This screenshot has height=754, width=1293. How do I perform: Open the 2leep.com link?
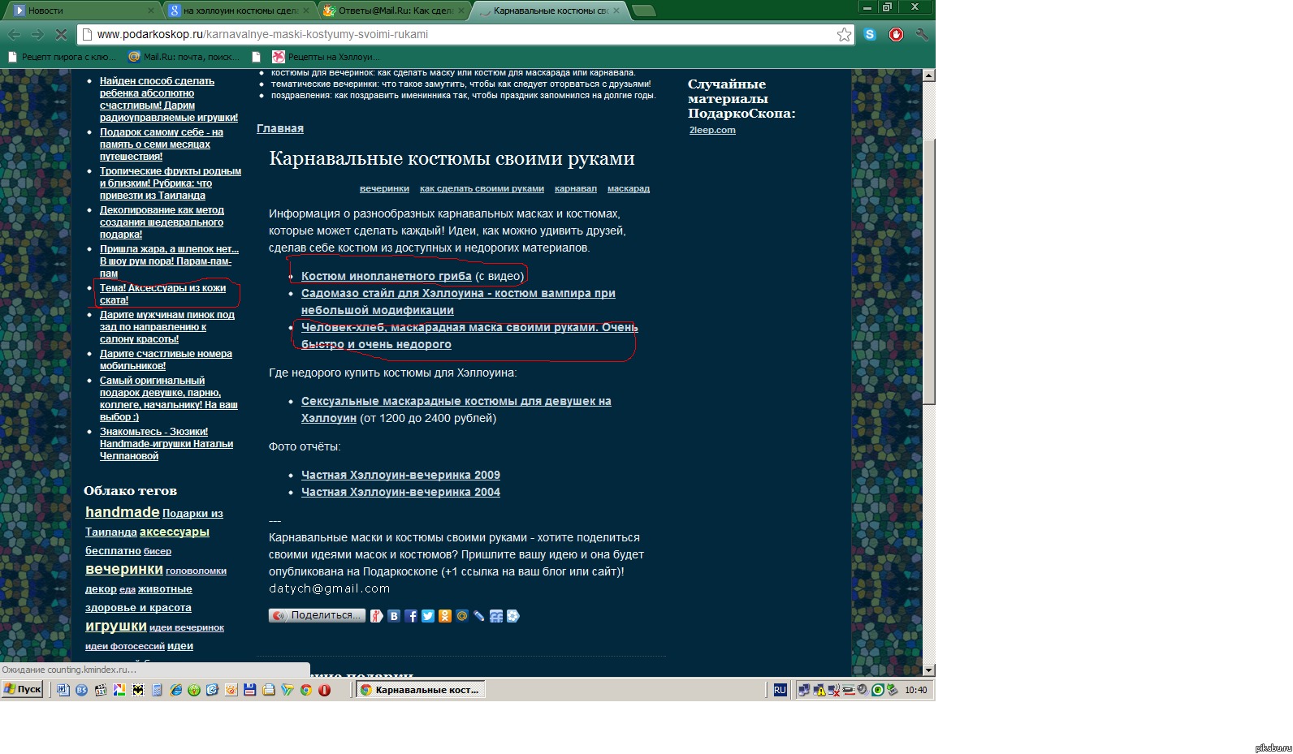[712, 130]
